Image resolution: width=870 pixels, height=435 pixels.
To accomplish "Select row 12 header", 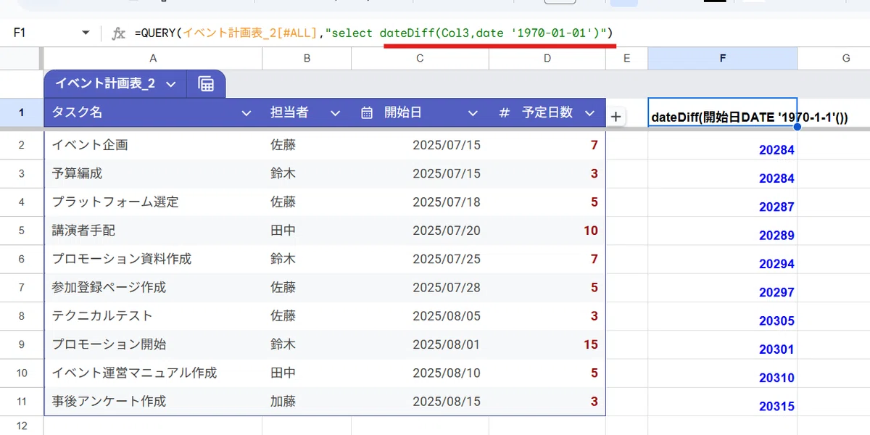I will [x=21, y=426].
